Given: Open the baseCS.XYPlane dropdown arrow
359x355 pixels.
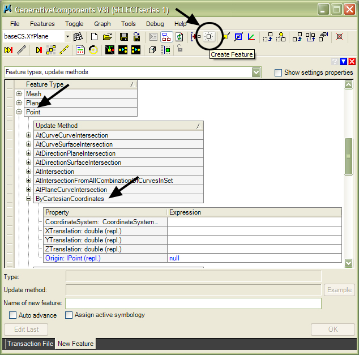Looking at the screenshot, I should click(67, 37).
